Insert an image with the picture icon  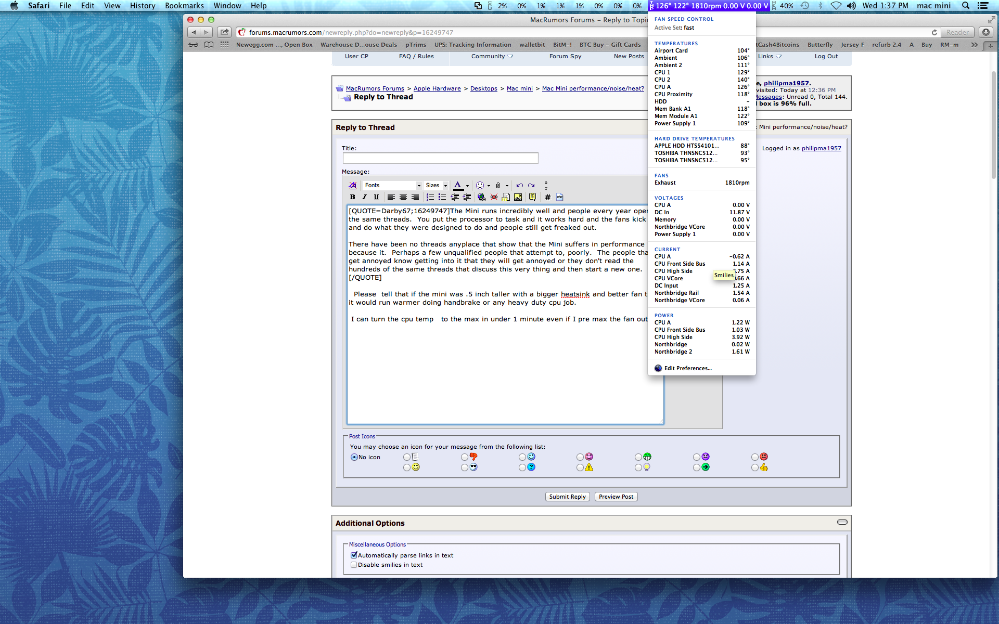(x=518, y=197)
